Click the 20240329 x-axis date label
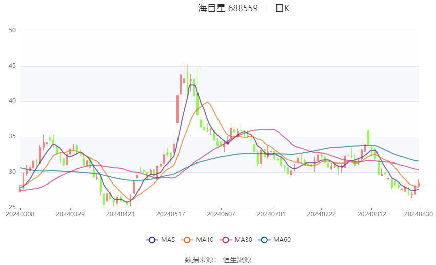 pyautogui.click(x=70, y=214)
